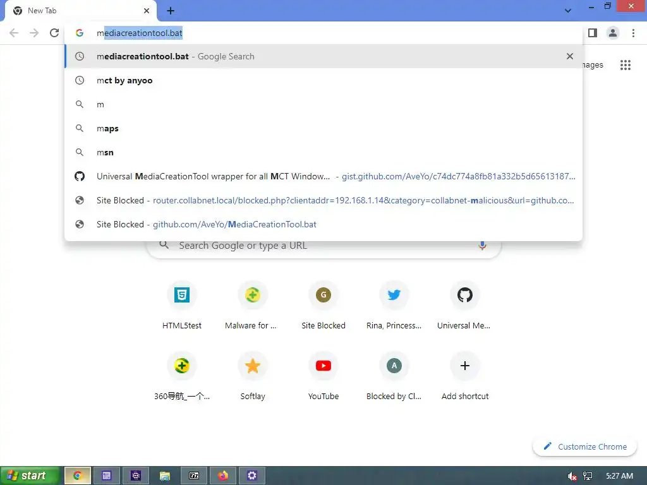Close the New Tab tab
This screenshot has height=485, width=647.
pyautogui.click(x=147, y=11)
